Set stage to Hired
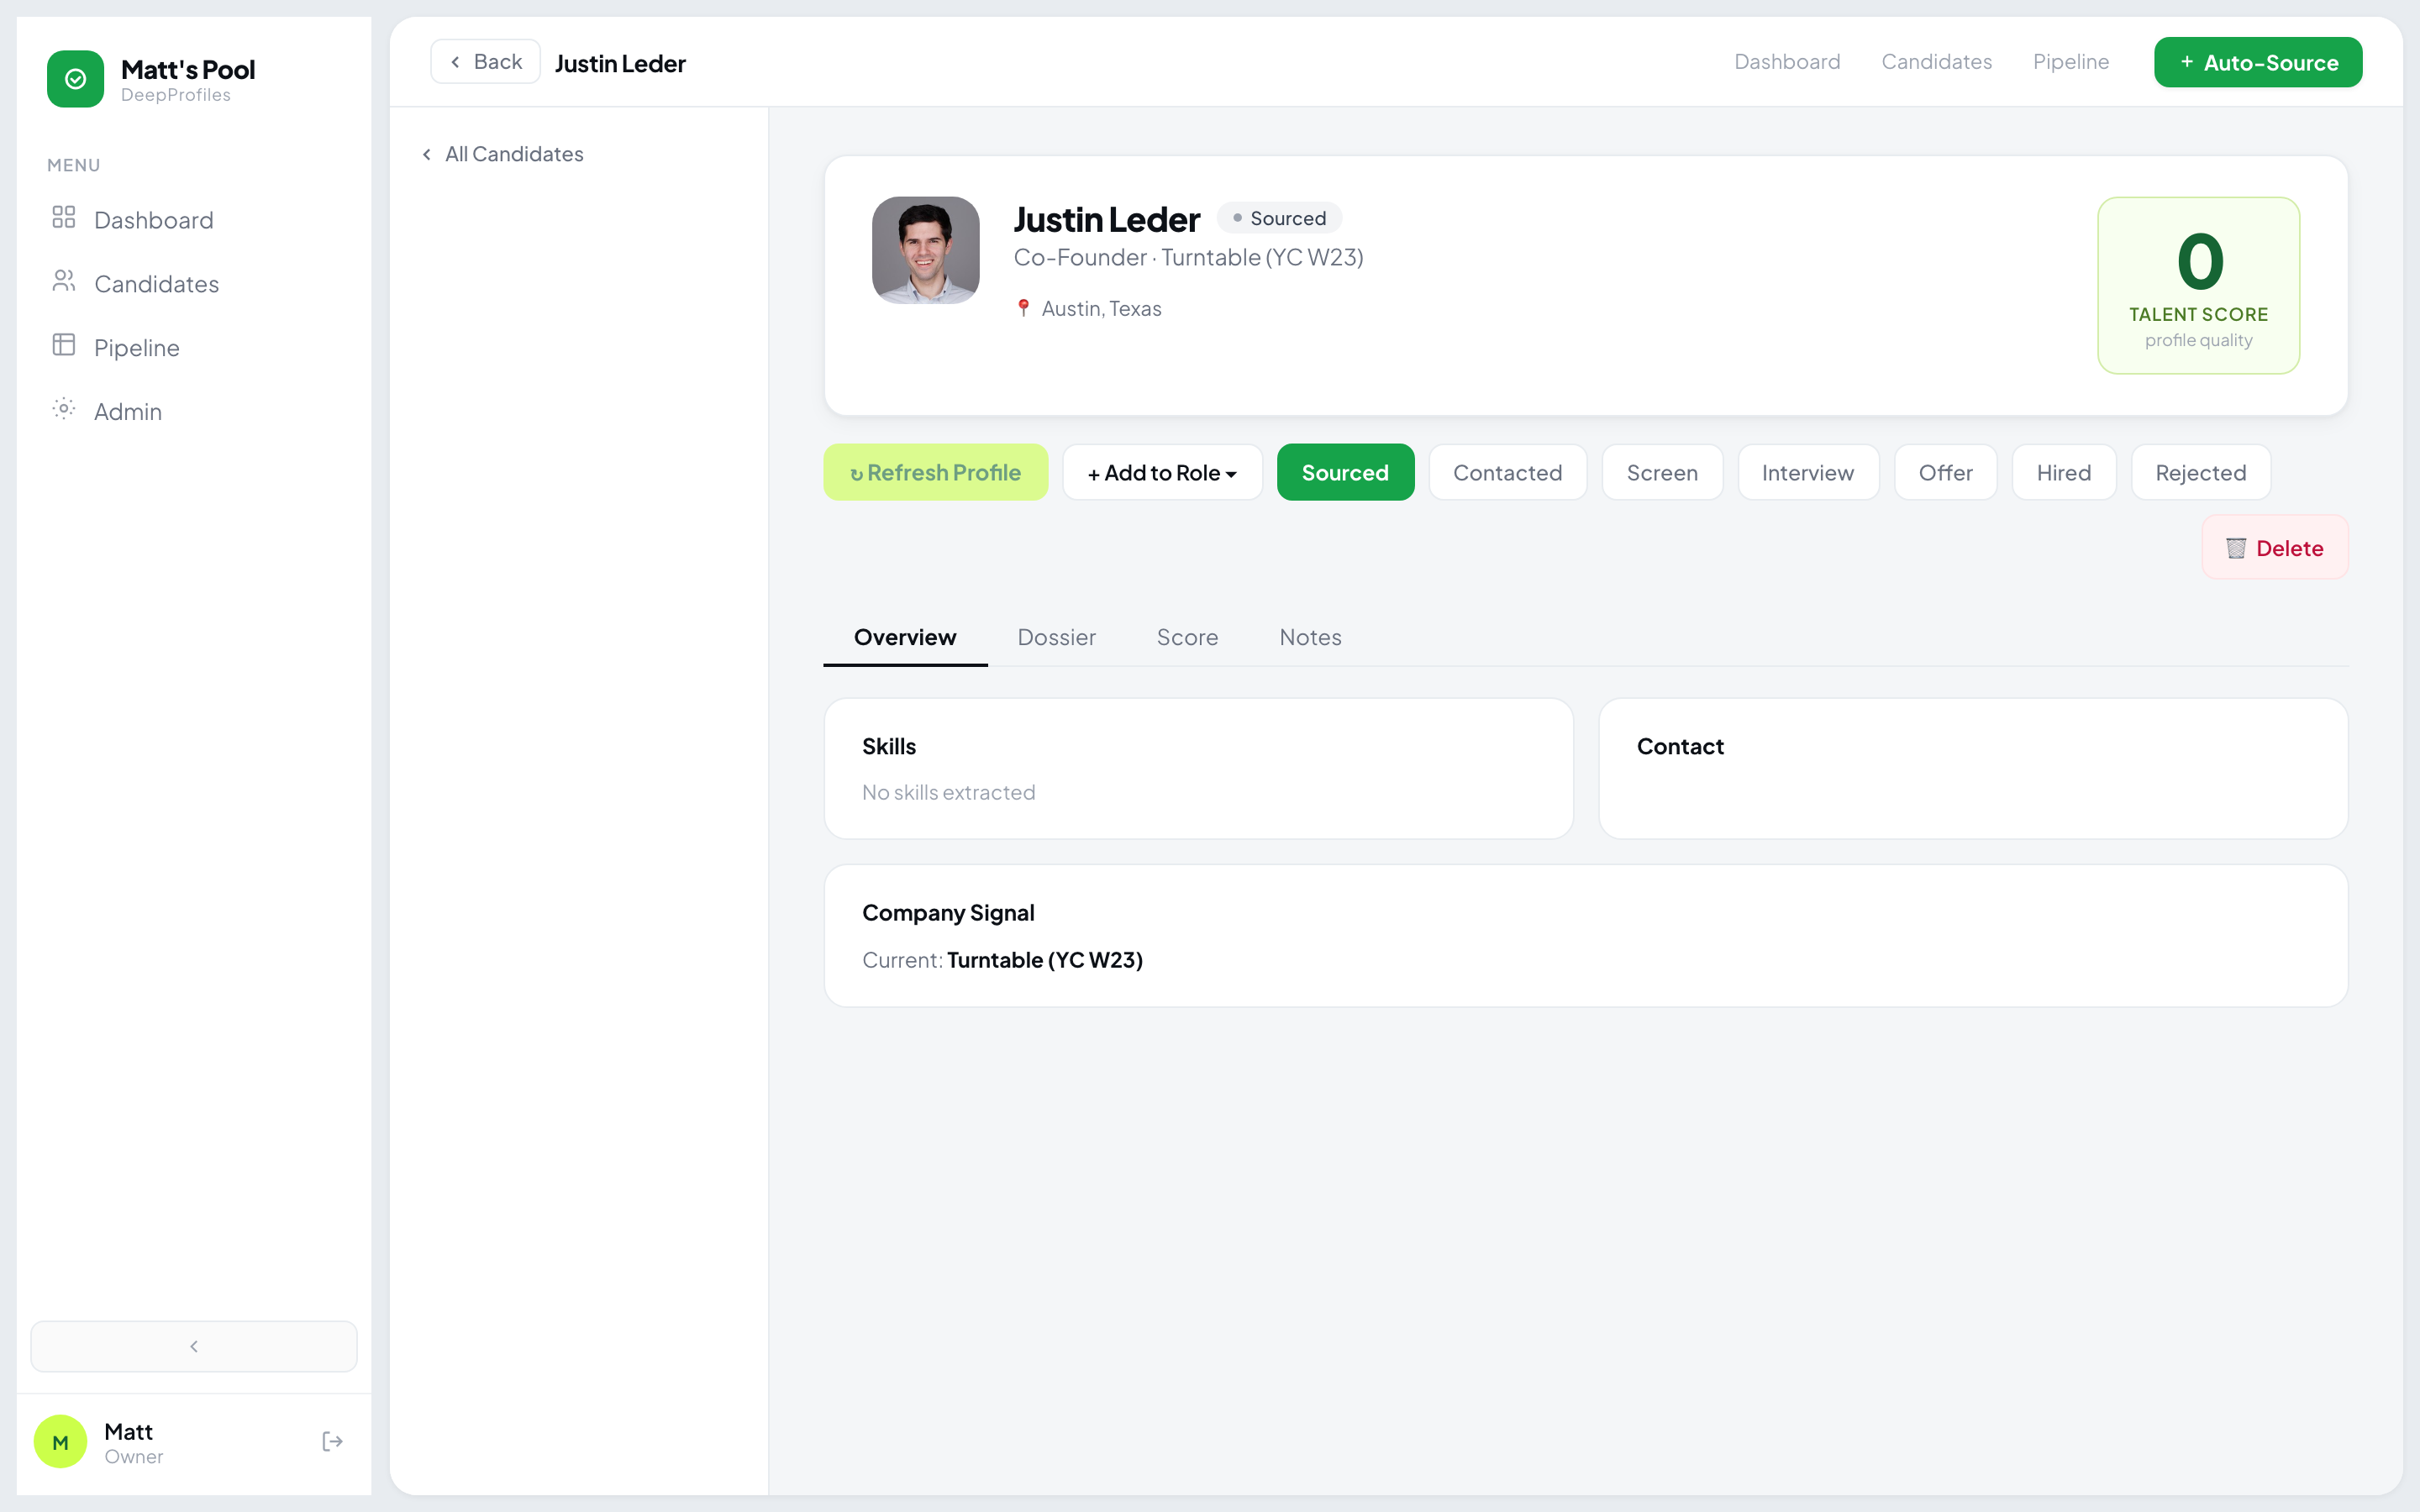This screenshot has width=2420, height=1512. pos(2064,472)
